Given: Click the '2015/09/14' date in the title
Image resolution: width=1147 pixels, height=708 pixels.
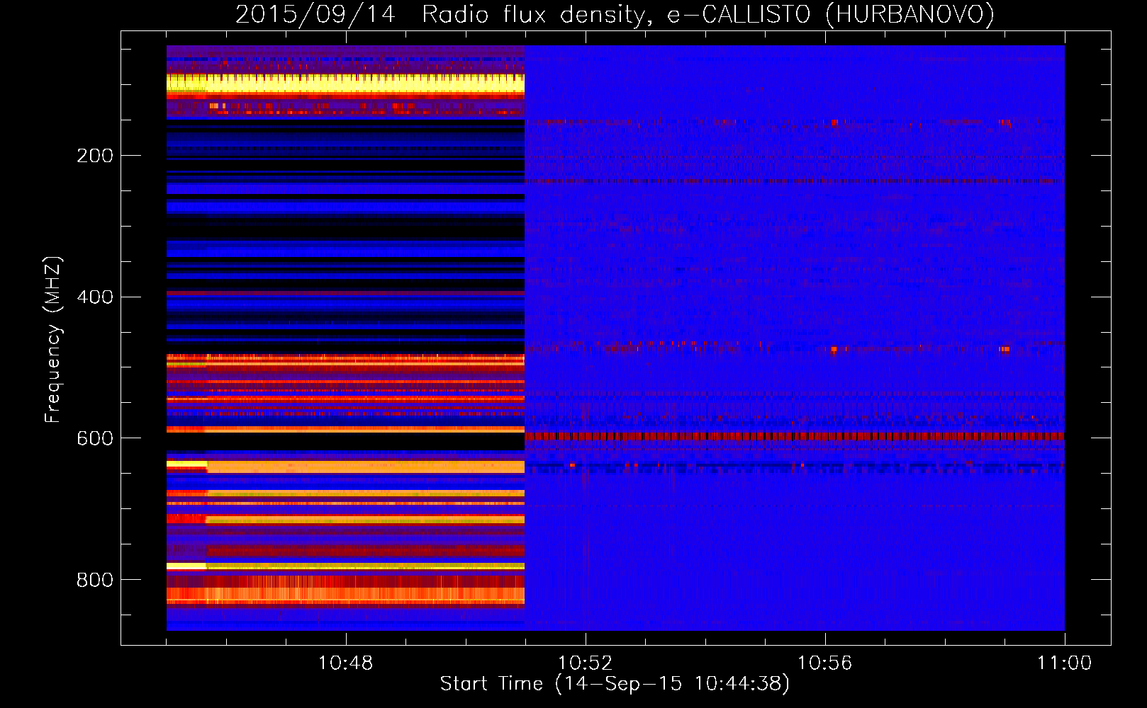Looking at the screenshot, I should point(315,15).
